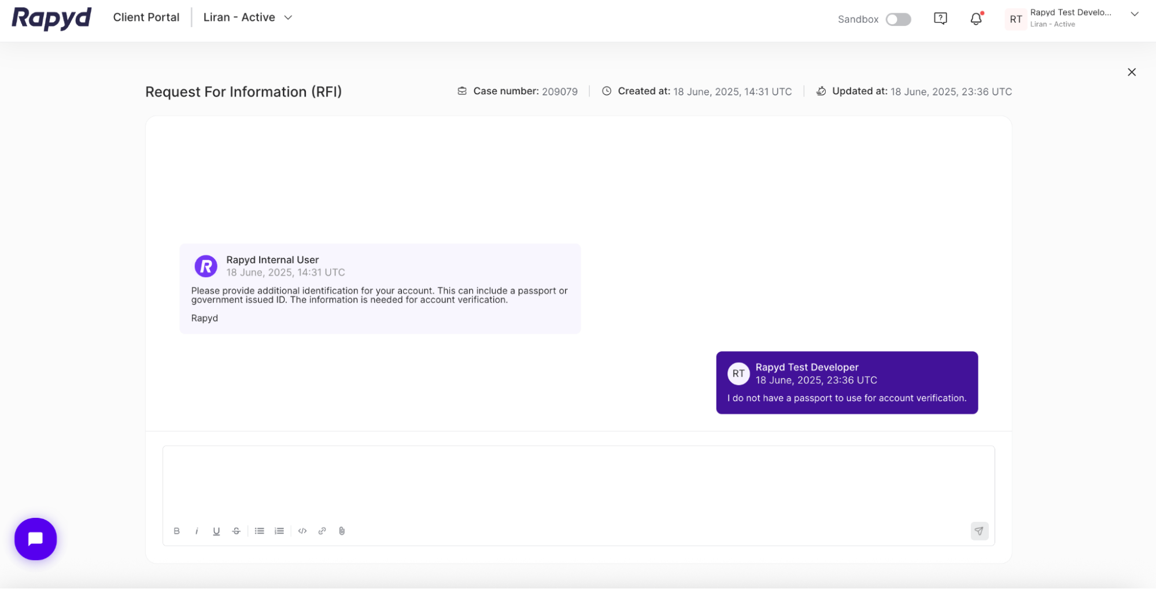Open help via the question mark icon
The width and height of the screenshot is (1156, 589).
coord(940,19)
